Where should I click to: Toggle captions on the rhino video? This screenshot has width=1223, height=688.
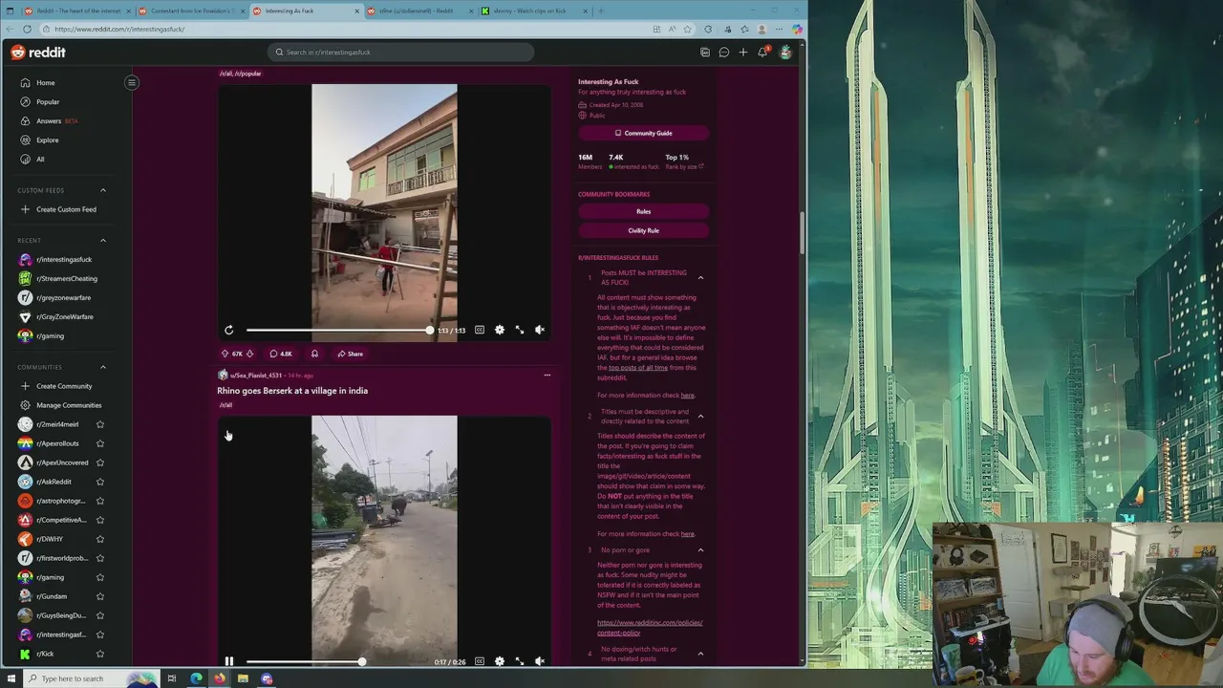[480, 661]
